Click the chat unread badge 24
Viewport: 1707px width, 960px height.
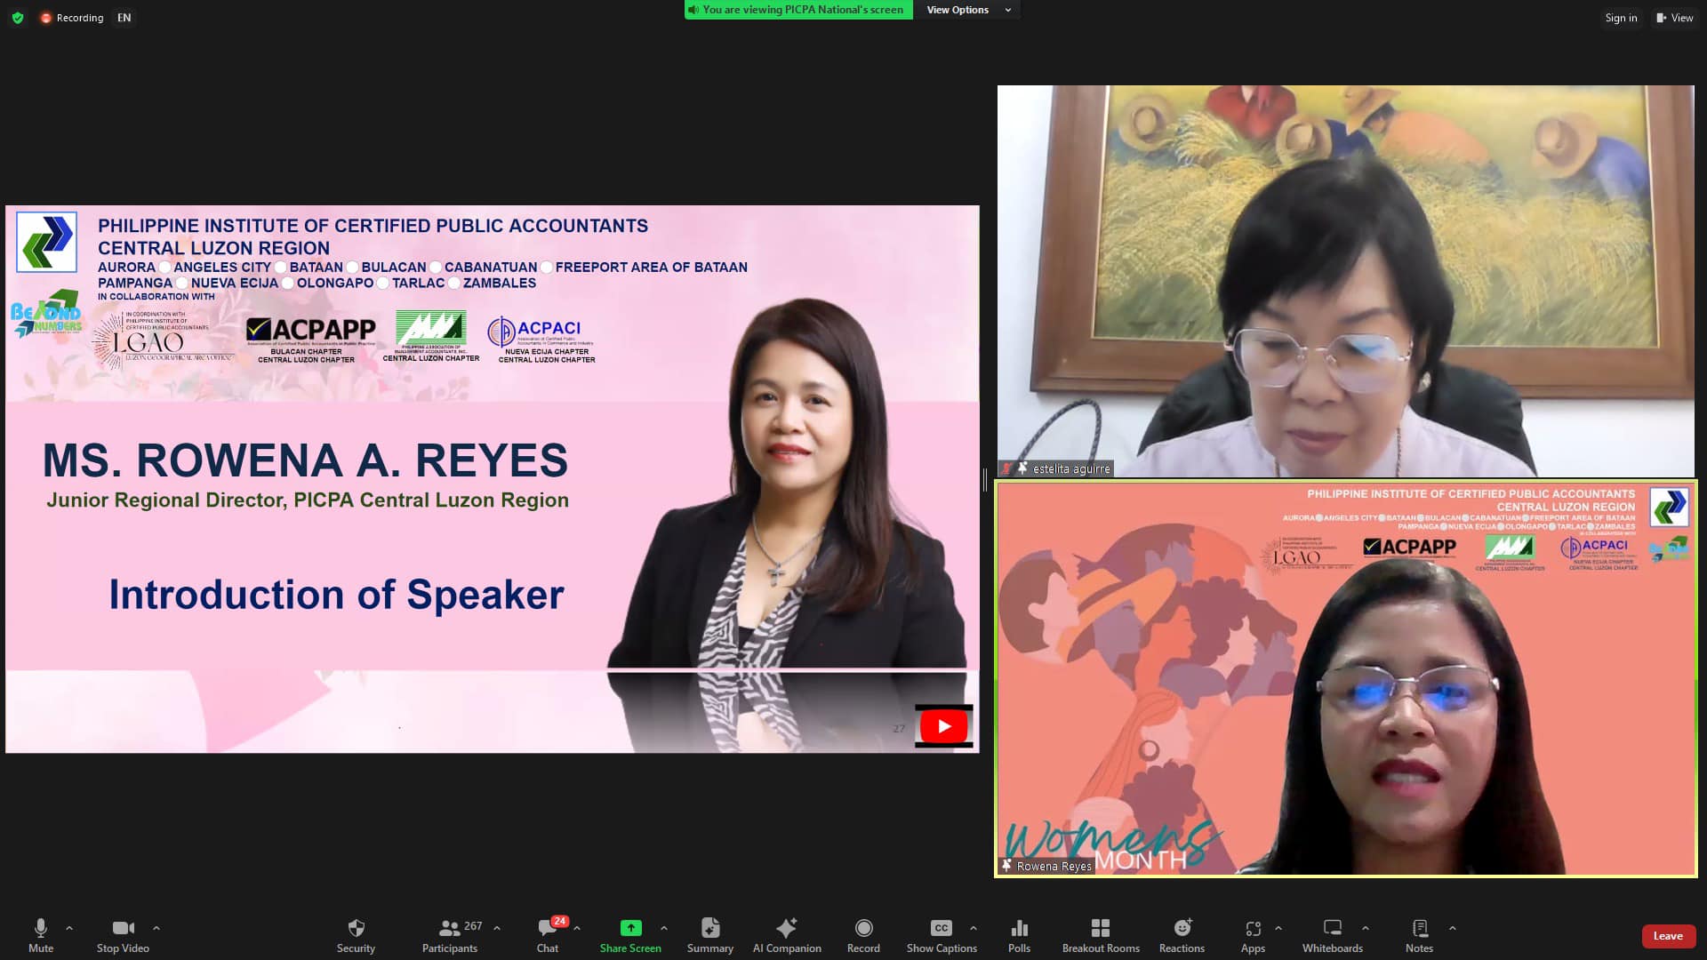tap(559, 922)
